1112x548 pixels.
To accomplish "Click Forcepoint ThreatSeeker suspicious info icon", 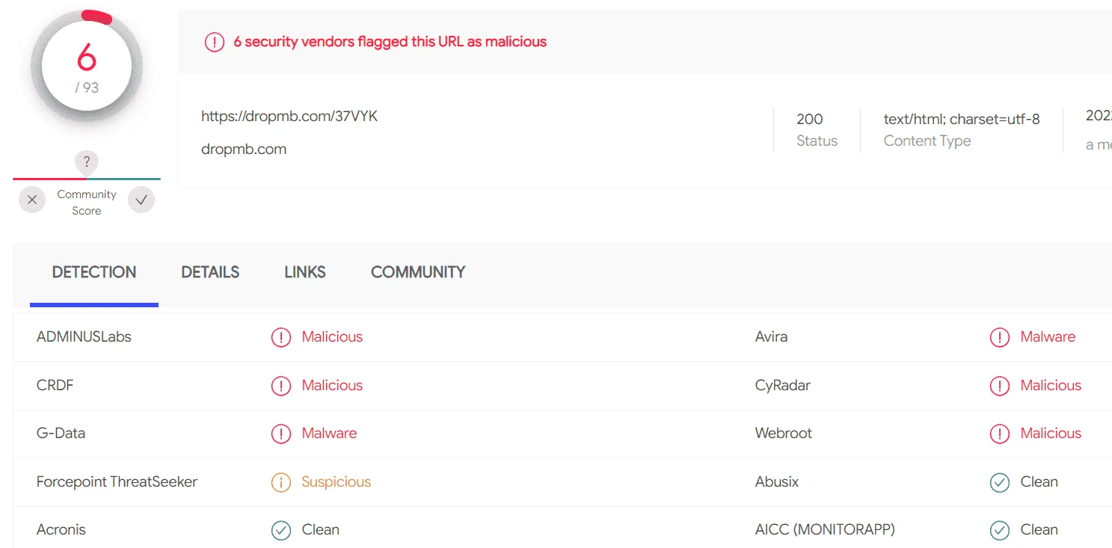I will [280, 482].
